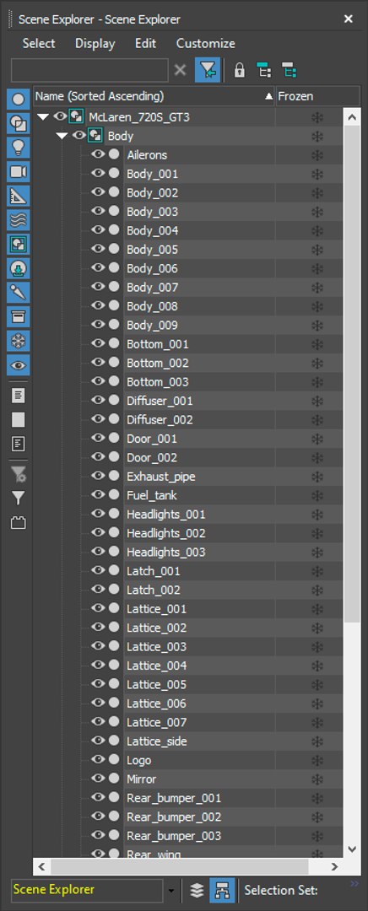Toggle Display XRefs filter icon
Viewport: 368px width, 911px height.
[18, 268]
